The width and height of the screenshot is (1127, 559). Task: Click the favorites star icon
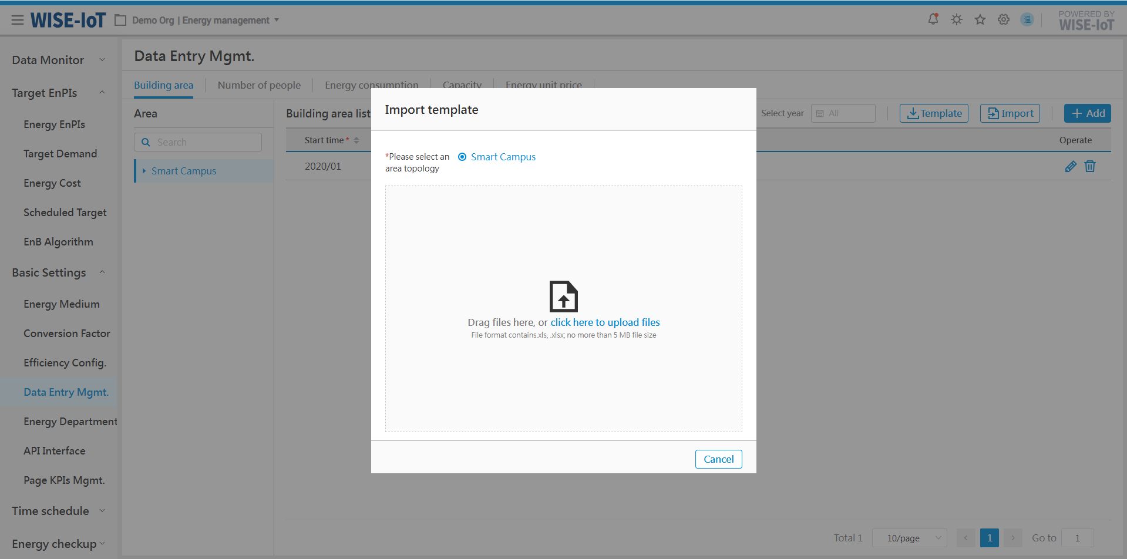[x=980, y=19]
